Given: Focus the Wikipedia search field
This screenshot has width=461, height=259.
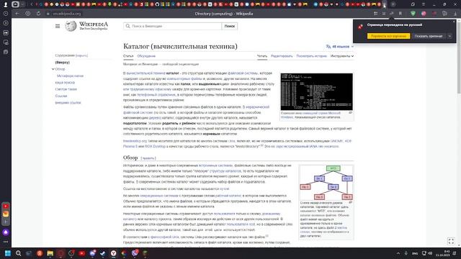Looking at the screenshot, I should (x=173, y=26).
